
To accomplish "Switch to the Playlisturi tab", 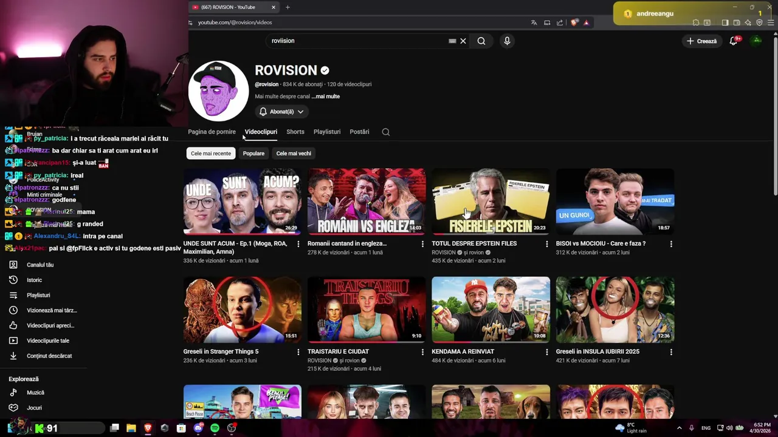I will (327, 132).
